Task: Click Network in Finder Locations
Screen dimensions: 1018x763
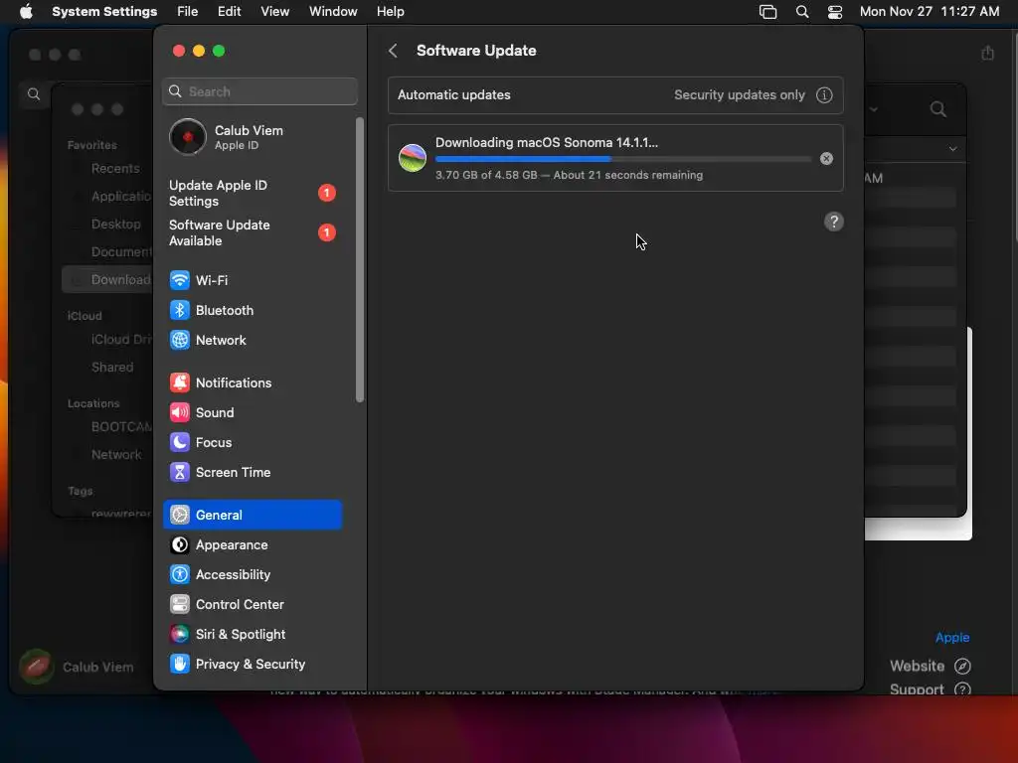Action: click(116, 455)
